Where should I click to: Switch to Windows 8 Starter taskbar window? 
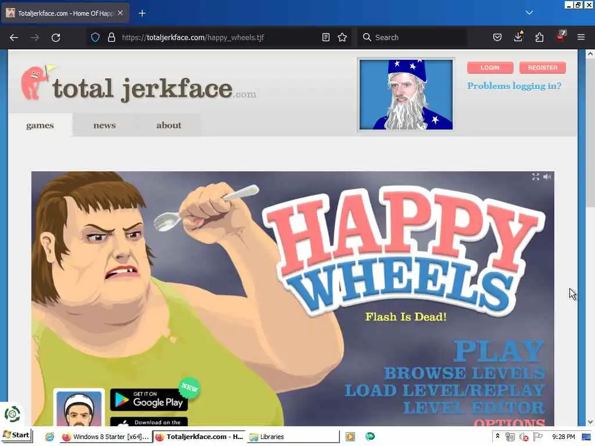click(x=106, y=437)
